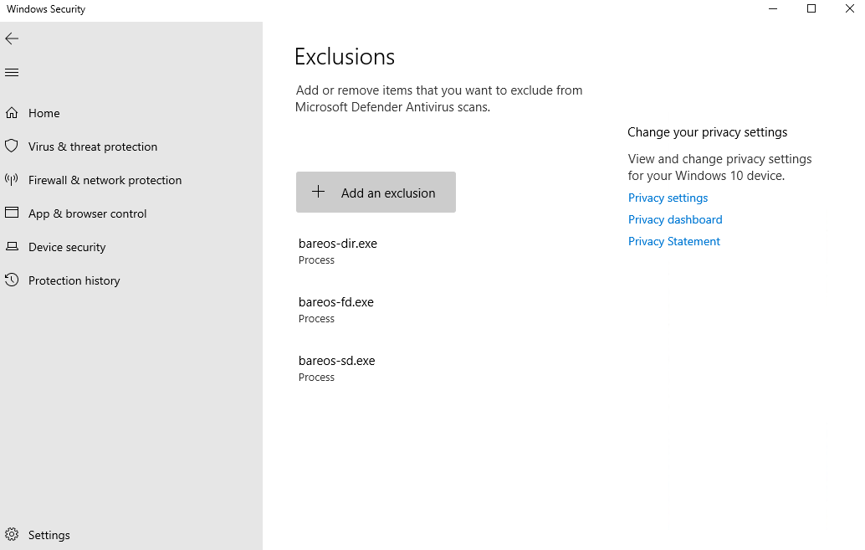Open the Add an exclusion dropdown
This screenshot has width=865, height=550.
tap(376, 192)
